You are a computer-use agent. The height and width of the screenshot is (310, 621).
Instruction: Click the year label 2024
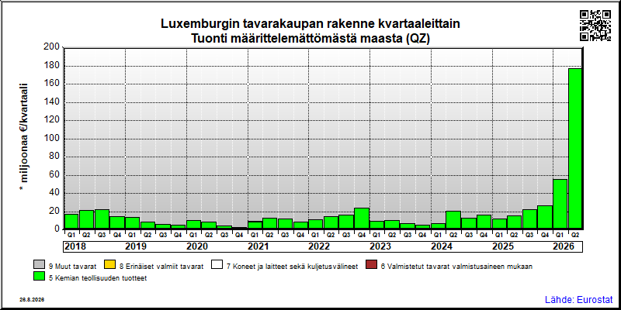pos(442,246)
